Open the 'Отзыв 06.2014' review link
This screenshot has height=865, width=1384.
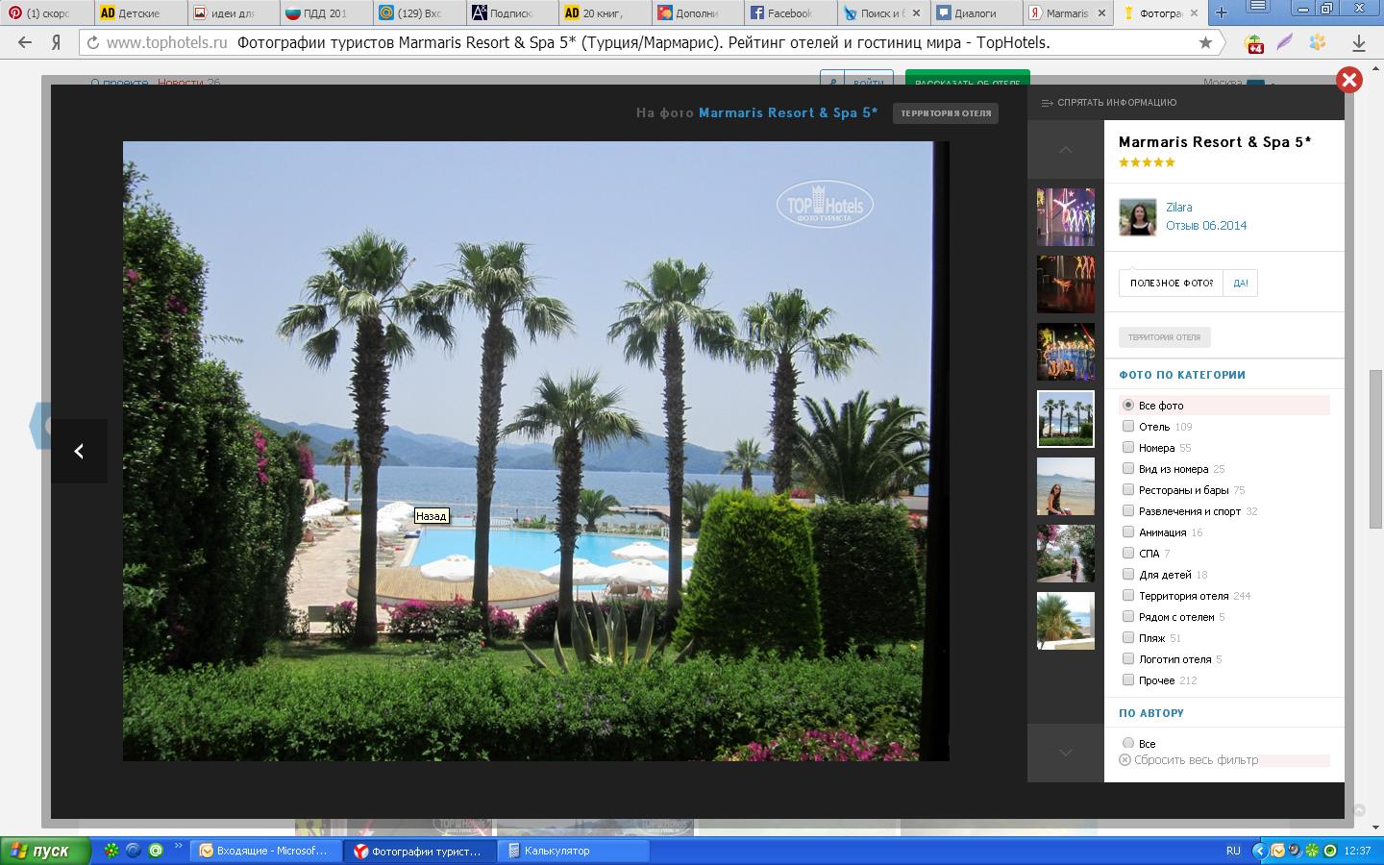1206,226
